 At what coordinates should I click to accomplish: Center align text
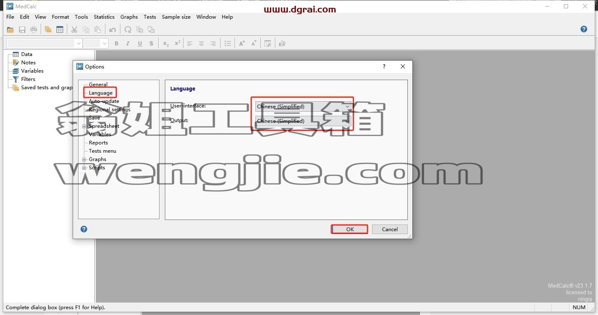pyautogui.click(x=201, y=44)
